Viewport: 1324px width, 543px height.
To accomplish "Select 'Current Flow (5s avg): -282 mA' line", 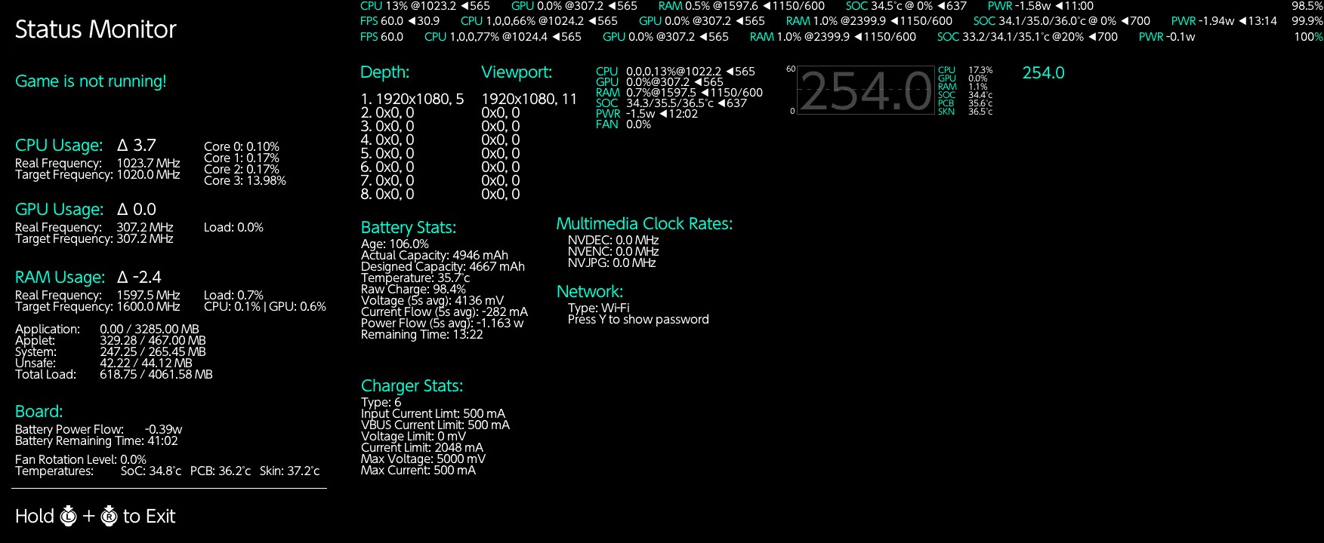I will coord(444,311).
